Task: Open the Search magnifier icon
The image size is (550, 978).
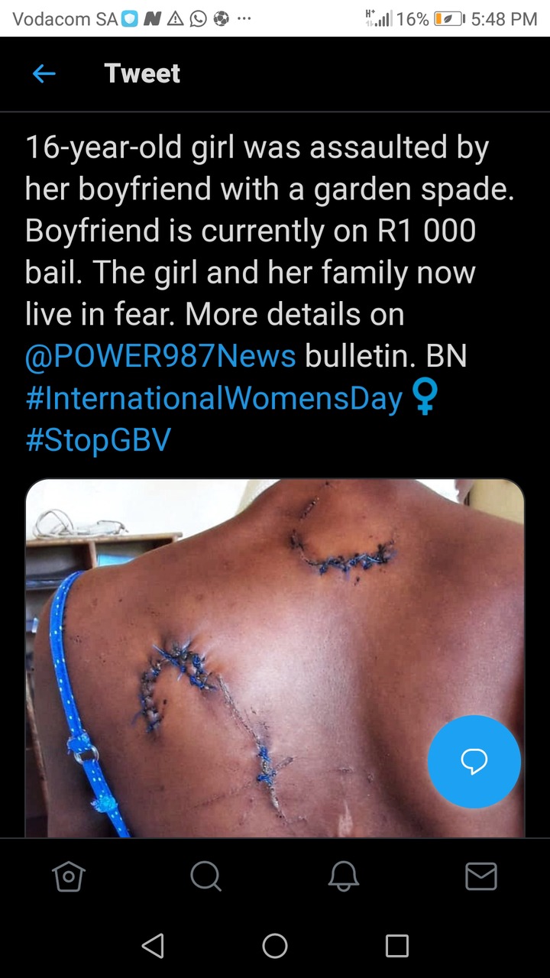Action: [x=205, y=876]
